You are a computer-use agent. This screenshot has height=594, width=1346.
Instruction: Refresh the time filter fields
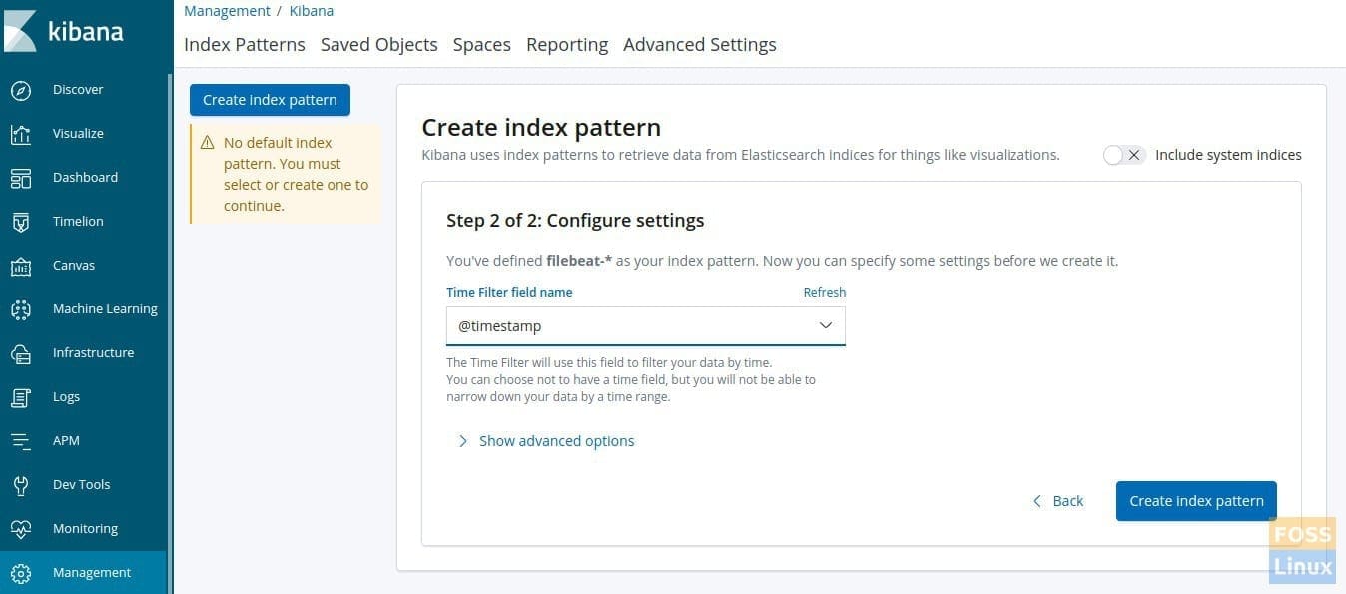(x=825, y=293)
